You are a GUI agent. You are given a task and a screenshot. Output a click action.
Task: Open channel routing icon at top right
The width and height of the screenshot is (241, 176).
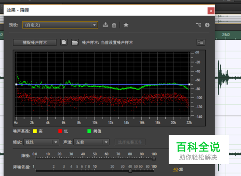click(199, 25)
